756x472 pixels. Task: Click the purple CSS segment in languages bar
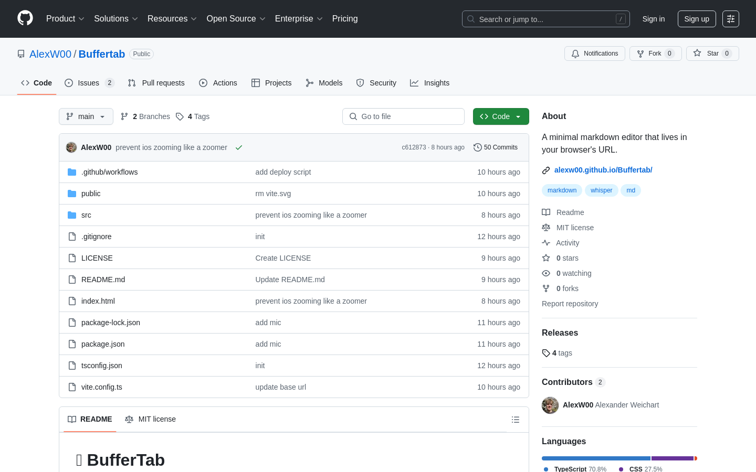[x=673, y=458]
